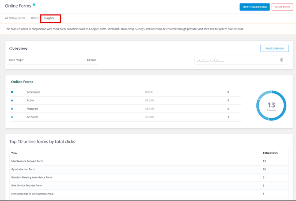Click the Active count of 9 posts

point(228,100)
